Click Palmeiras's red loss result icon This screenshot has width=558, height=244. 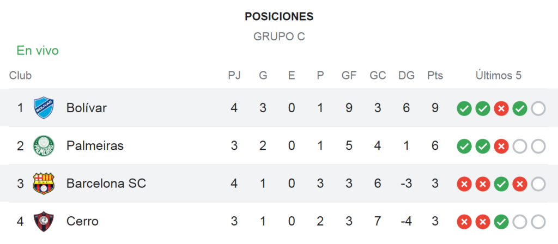[x=501, y=146]
